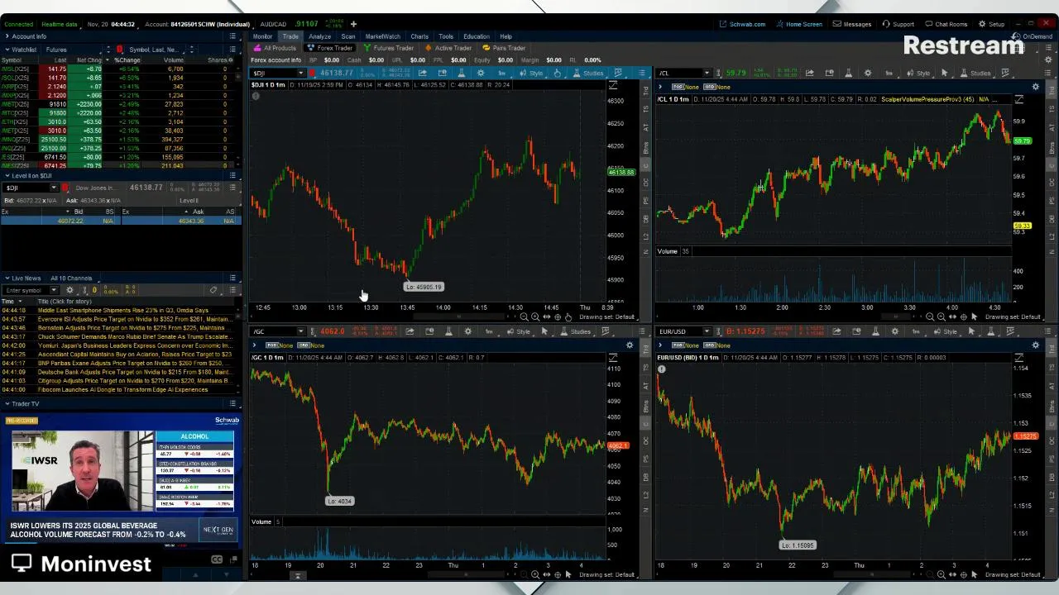Select the Pairs Trader sub-tab
Screen dimensions: 1059x595
click(505, 48)
